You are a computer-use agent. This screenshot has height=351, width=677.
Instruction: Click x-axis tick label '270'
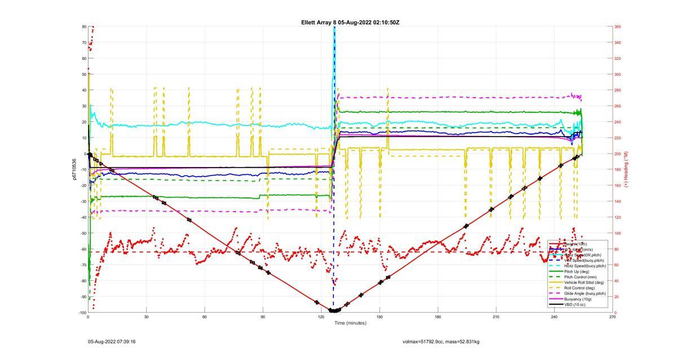[613, 317]
